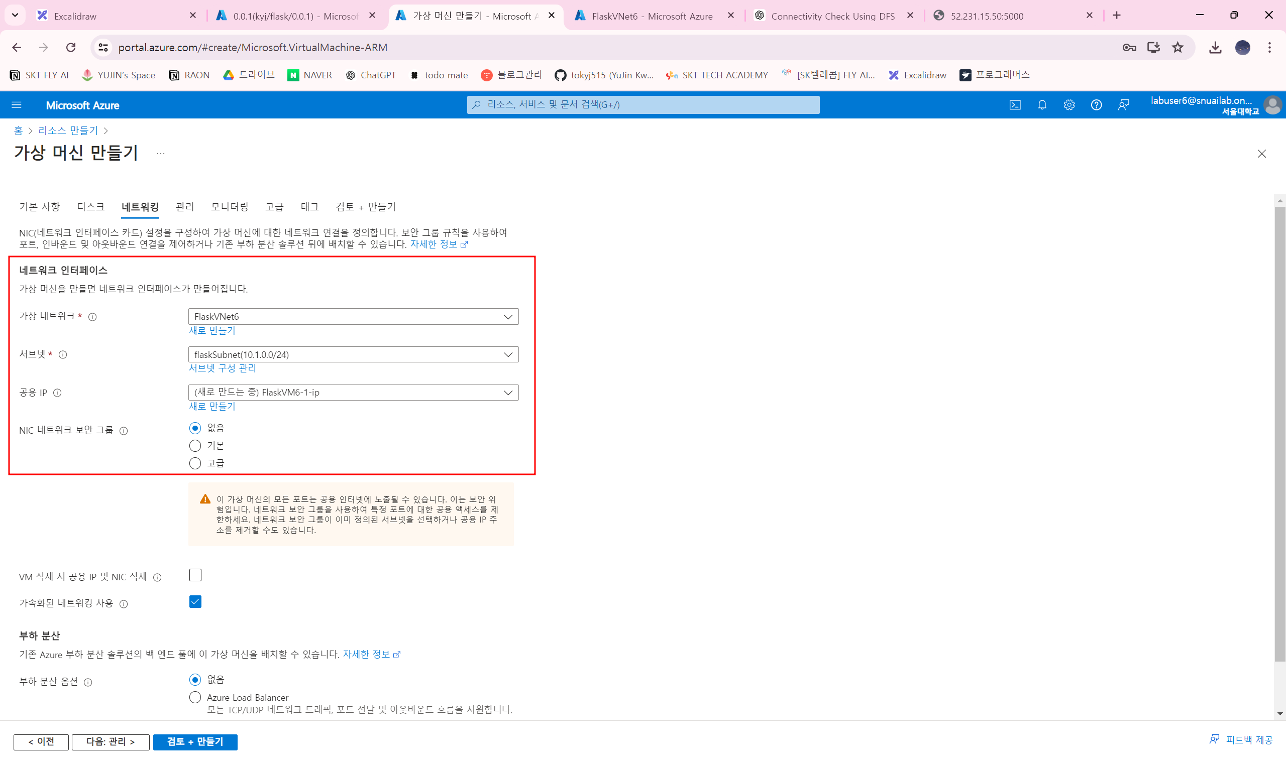Check VM 삭제 시 공용 IP 및 NIC 삭제
Viewport: 1286px width, 767px height.
(x=195, y=575)
